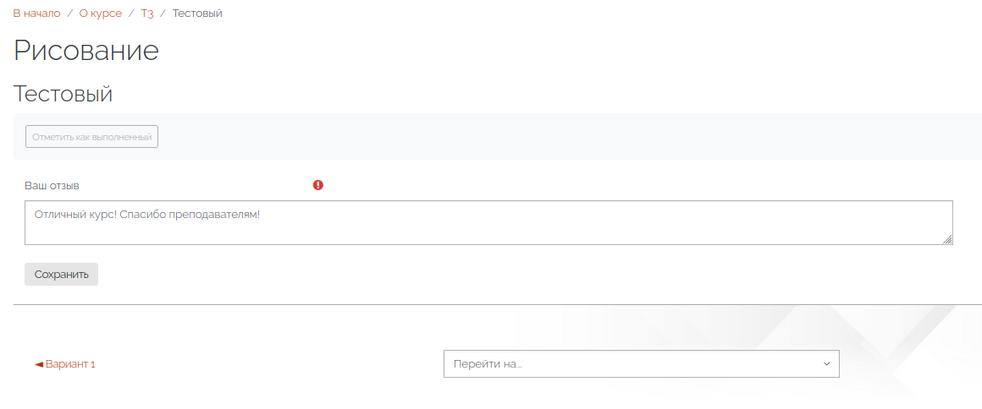This screenshot has height=409, width=982.
Task: Click the chevron arrow in Перейти на box
Action: point(827,364)
